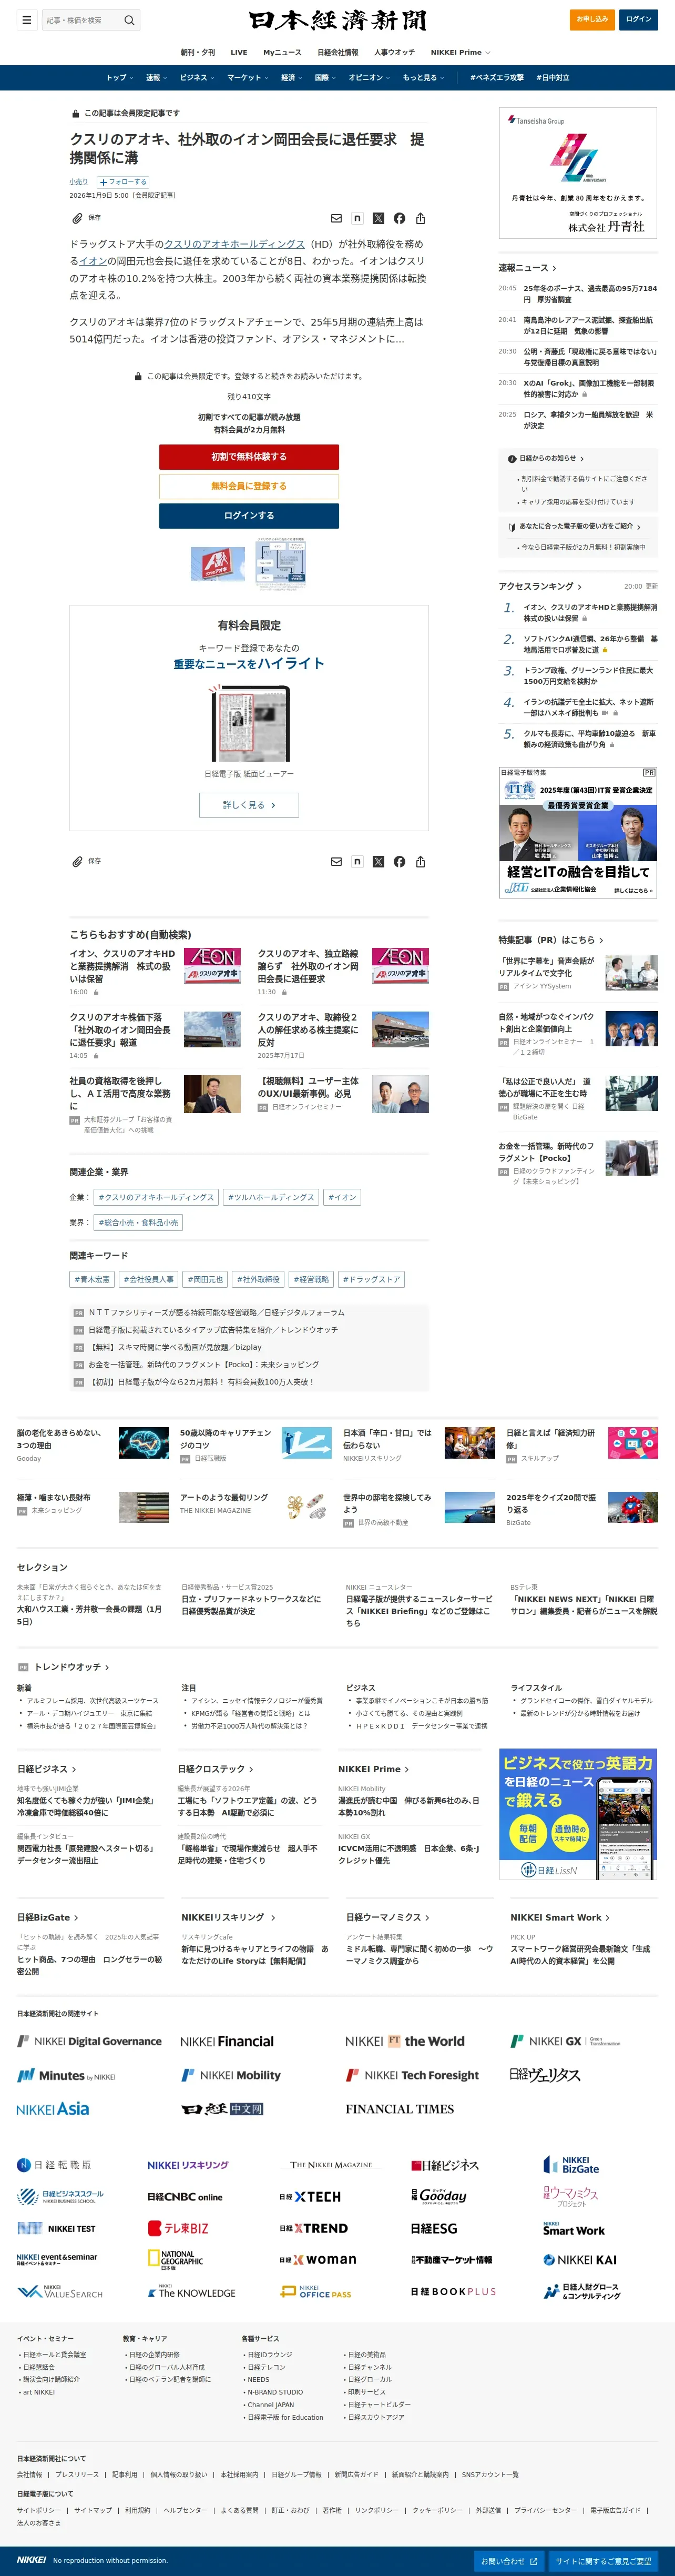Image resolution: width=675 pixels, height=2576 pixels.
Task: Click the 詳しく見る button
Action: click(249, 805)
